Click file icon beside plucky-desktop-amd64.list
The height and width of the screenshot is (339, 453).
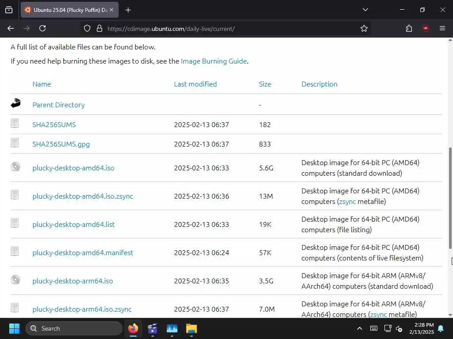tap(15, 223)
